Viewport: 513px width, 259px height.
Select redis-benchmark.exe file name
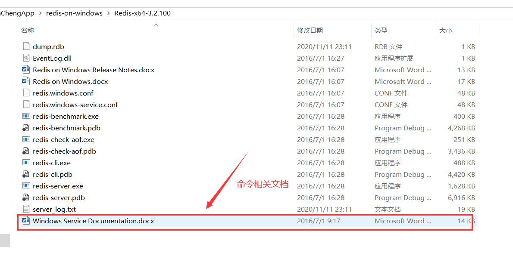click(x=66, y=116)
